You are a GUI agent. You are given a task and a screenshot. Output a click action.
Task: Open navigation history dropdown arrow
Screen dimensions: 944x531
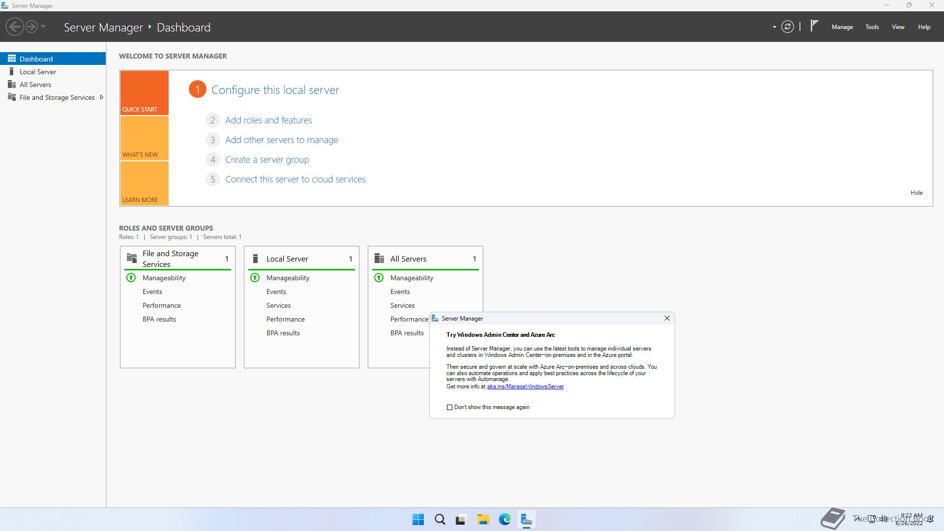(x=43, y=27)
